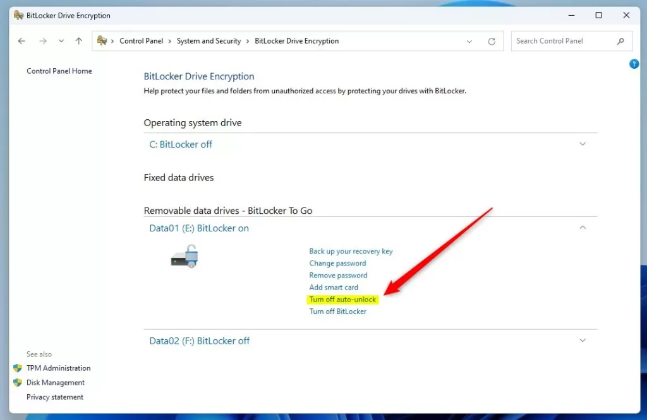Expand the C: BitLocker off section

tap(582, 144)
